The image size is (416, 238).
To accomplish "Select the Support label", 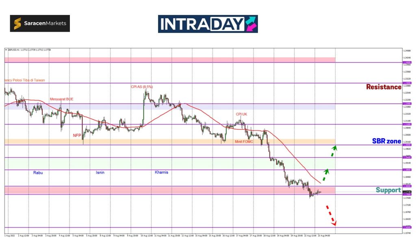I will [388, 190].
